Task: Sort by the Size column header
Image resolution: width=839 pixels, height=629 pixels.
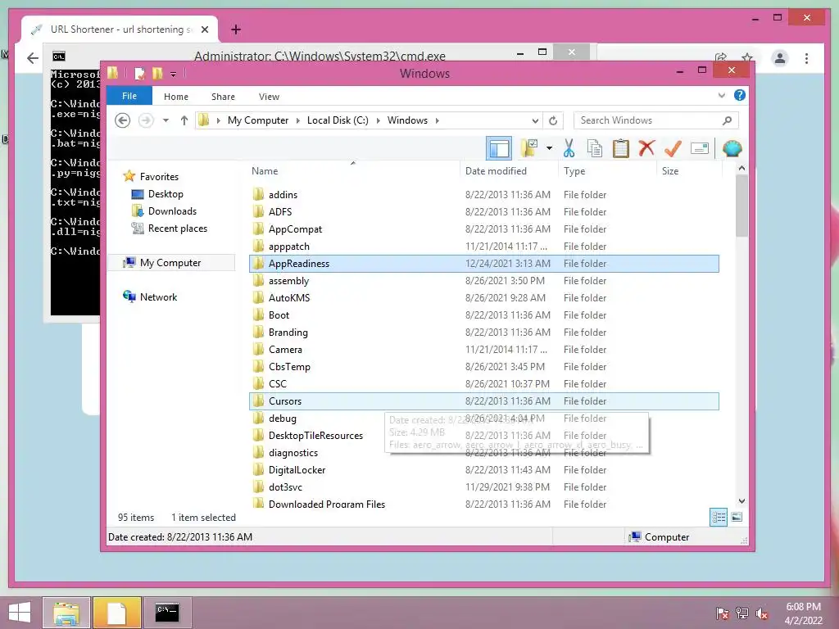Action: (x=670, y=170)
